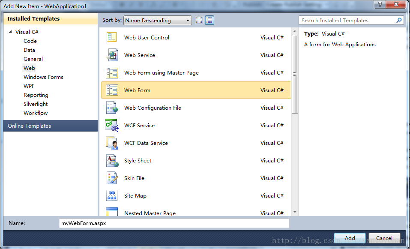Click the help question mark button
The image size is (410, 249).
click(x=380, y=4)
